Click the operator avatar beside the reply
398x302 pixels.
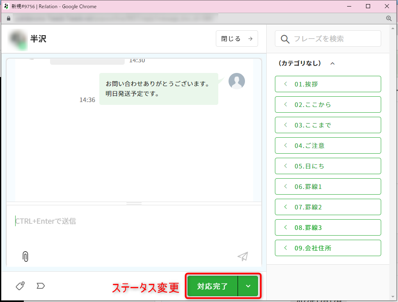pos(237,81)
